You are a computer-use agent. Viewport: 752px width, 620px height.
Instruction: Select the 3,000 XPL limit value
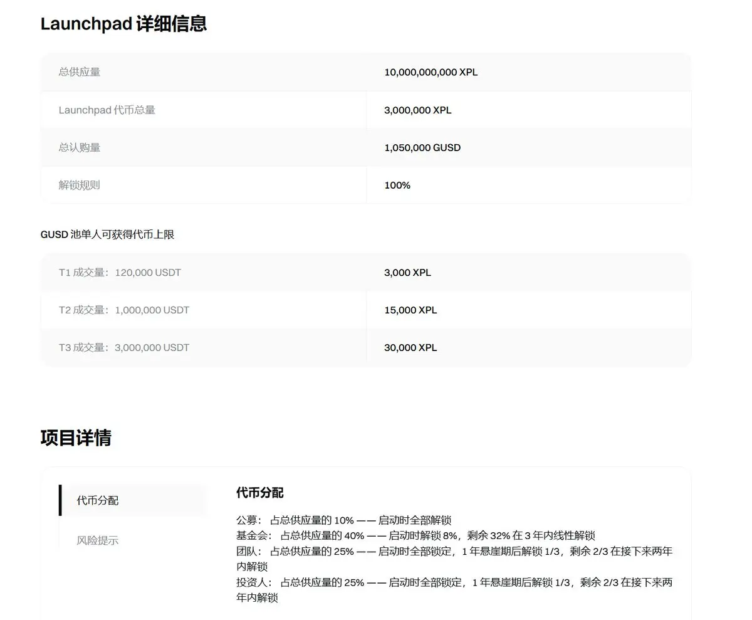click(407, 273)
